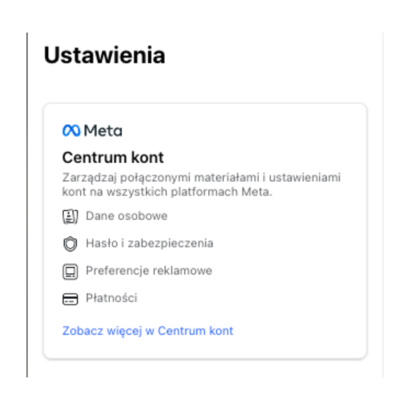The width and height of the screenshot is (410, 410).
Task: Click empty space right of the Meta logo
Action: tap(240, 131)
